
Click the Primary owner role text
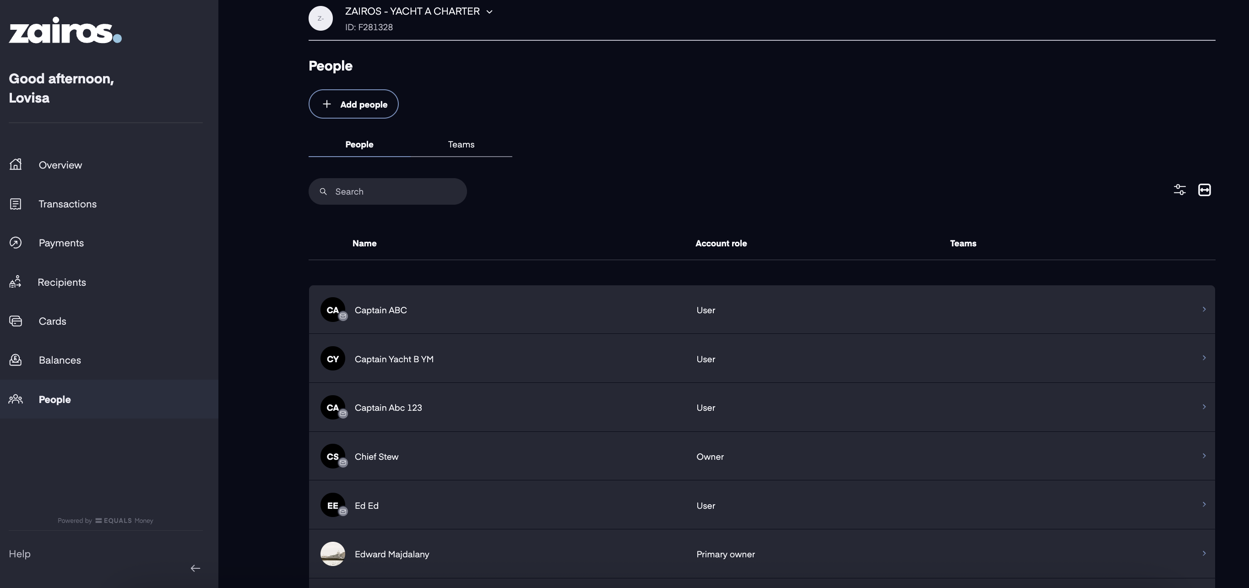(725, 554)
